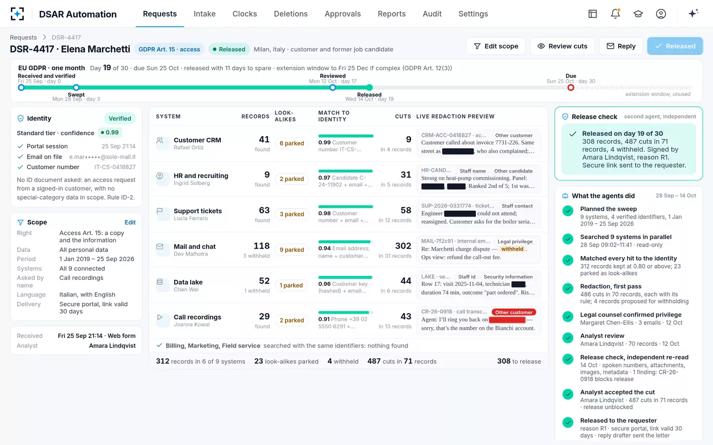The width and height of the screenshot is (713, 445).
Task: Click the Customer CRM match confidence bar
Action: pos(346,136)
